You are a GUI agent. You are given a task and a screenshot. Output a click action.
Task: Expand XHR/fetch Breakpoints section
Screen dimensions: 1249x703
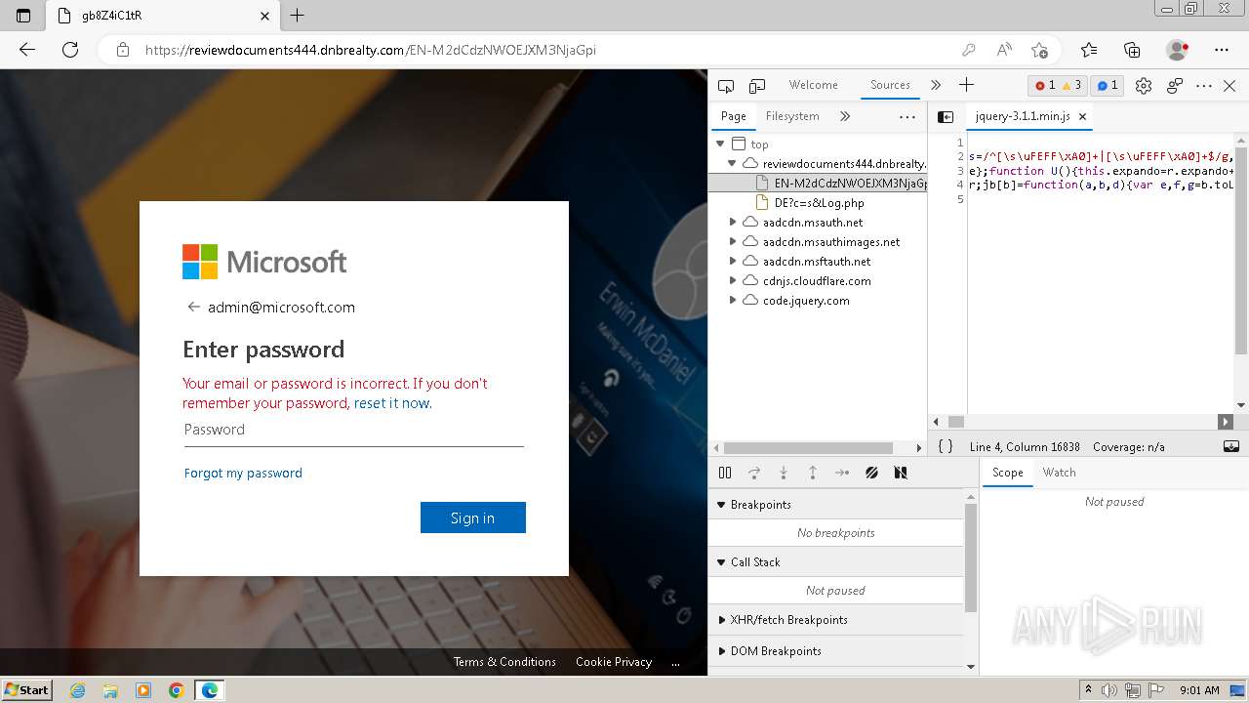(835, 620)
